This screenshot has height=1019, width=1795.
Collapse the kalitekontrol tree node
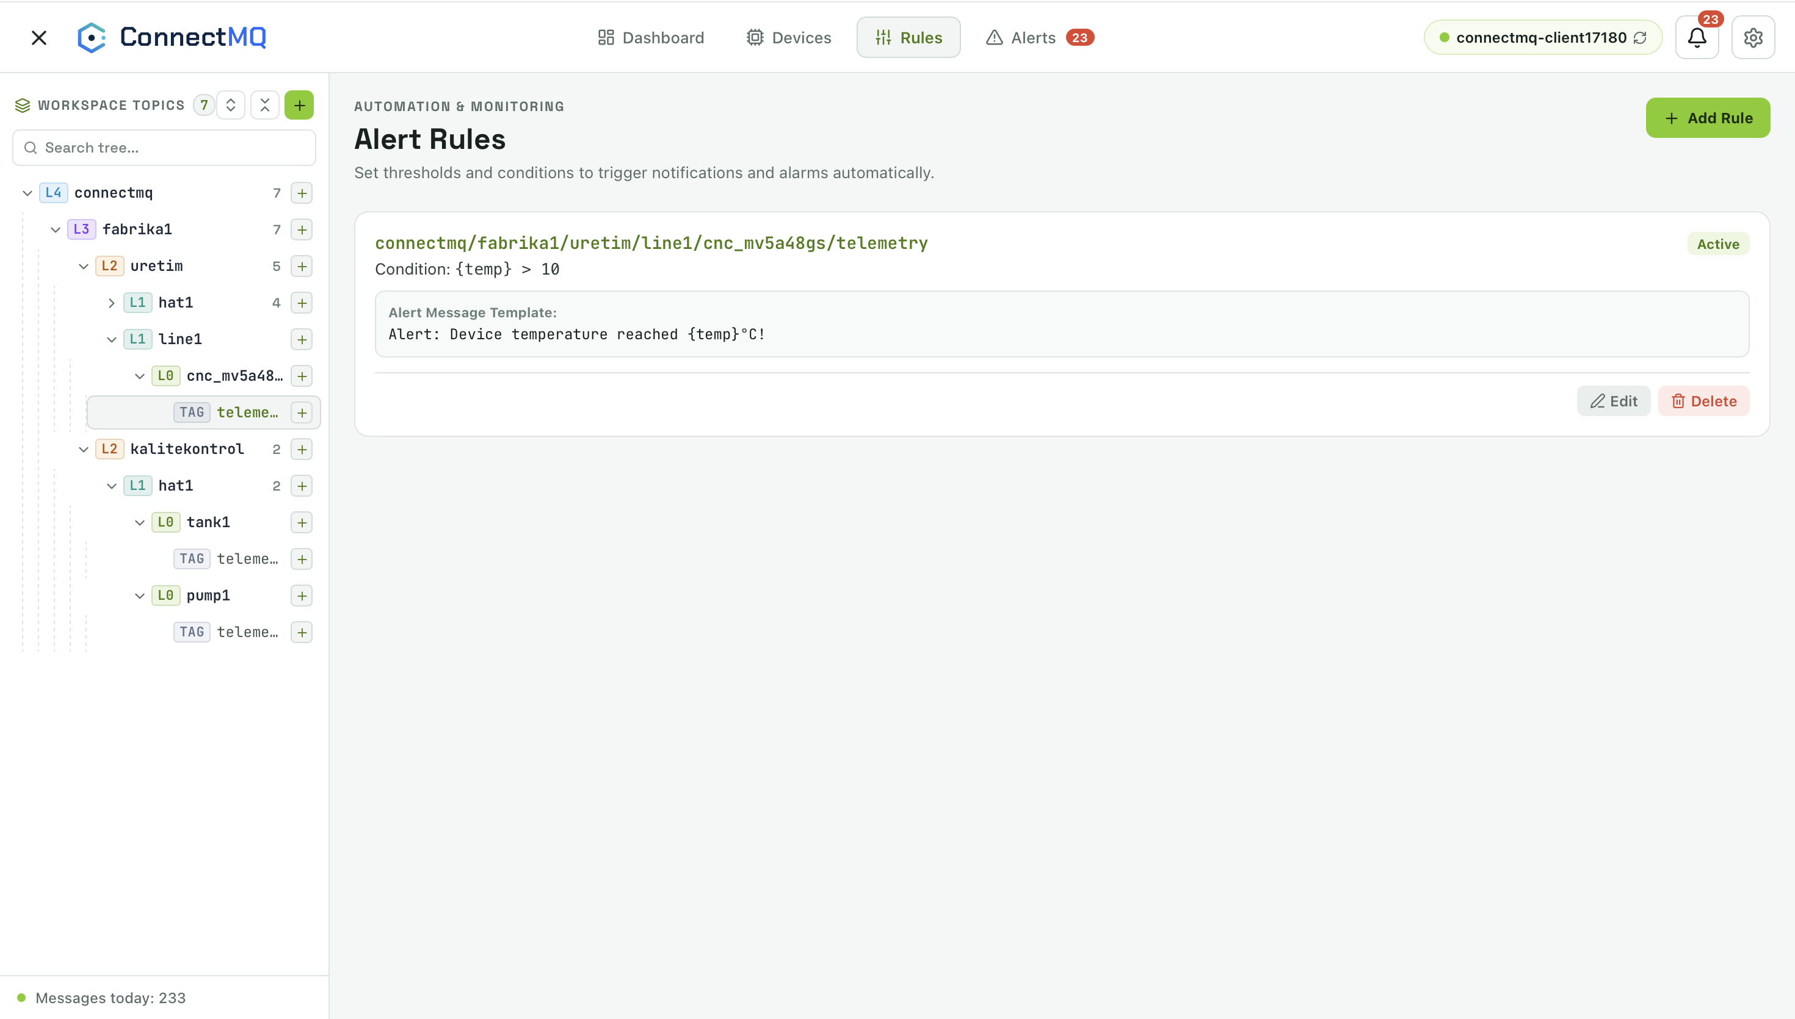(83, 449)
